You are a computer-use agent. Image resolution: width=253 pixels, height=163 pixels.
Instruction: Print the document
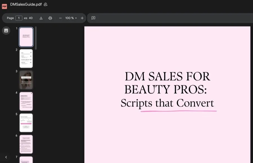(50, 18)
